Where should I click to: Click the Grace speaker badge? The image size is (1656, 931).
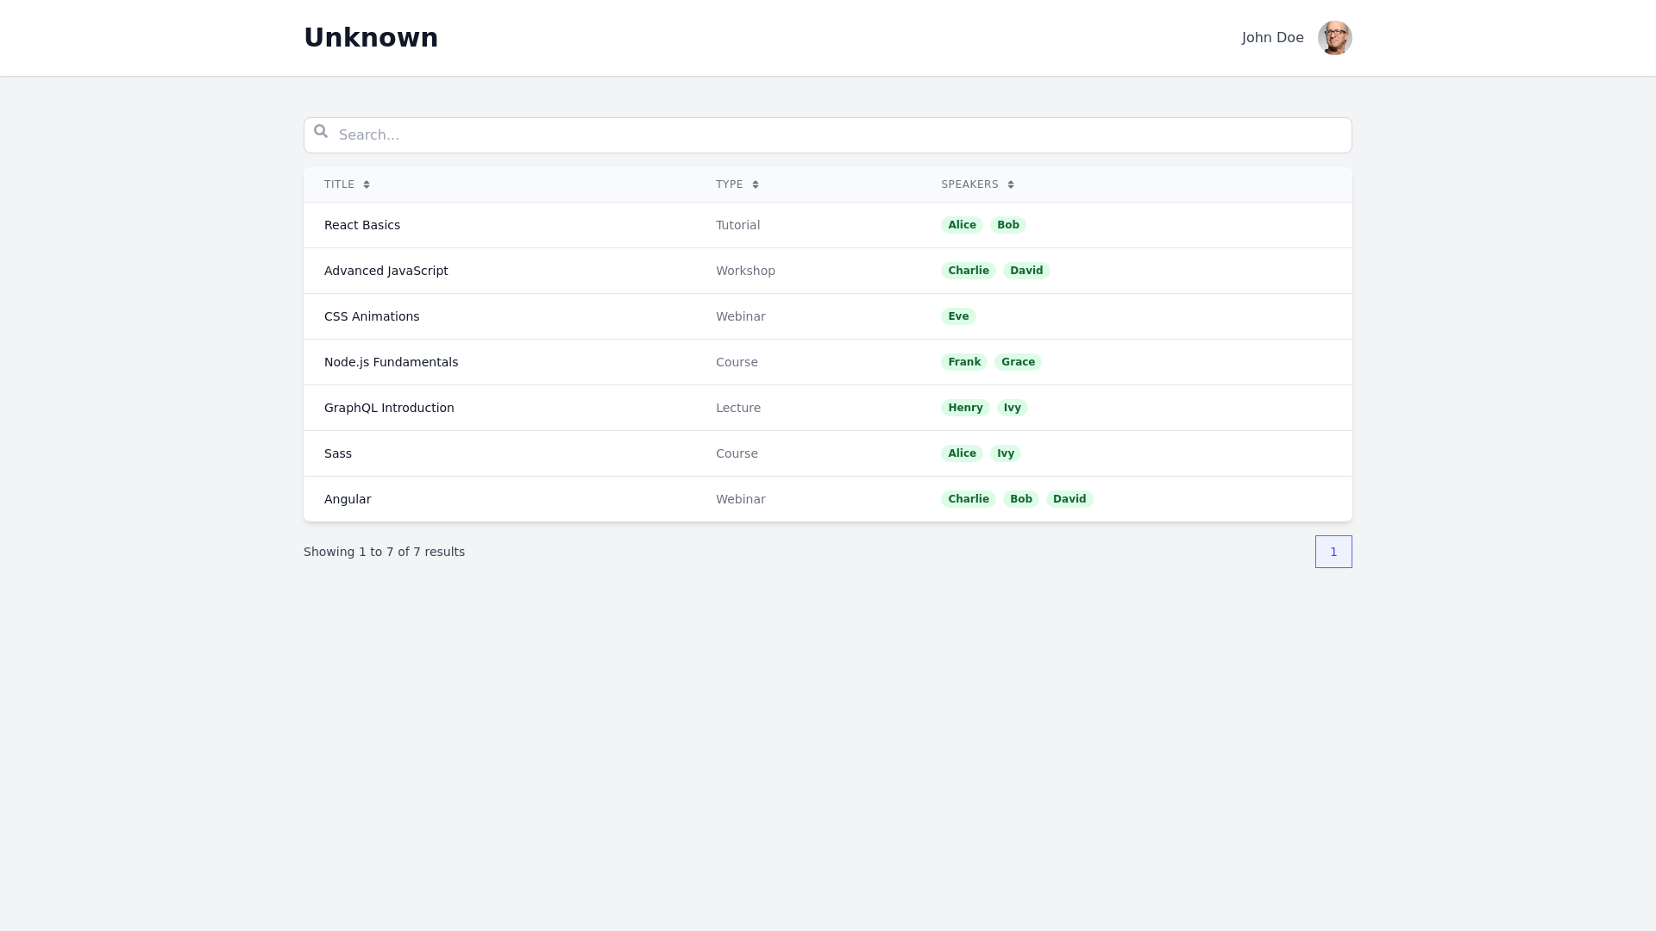click(1018, 361)
